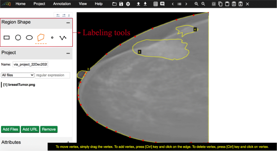Viewport: 277px width, 151px height.
Task: Toggle the image list icon
Action: coord(179,4)
